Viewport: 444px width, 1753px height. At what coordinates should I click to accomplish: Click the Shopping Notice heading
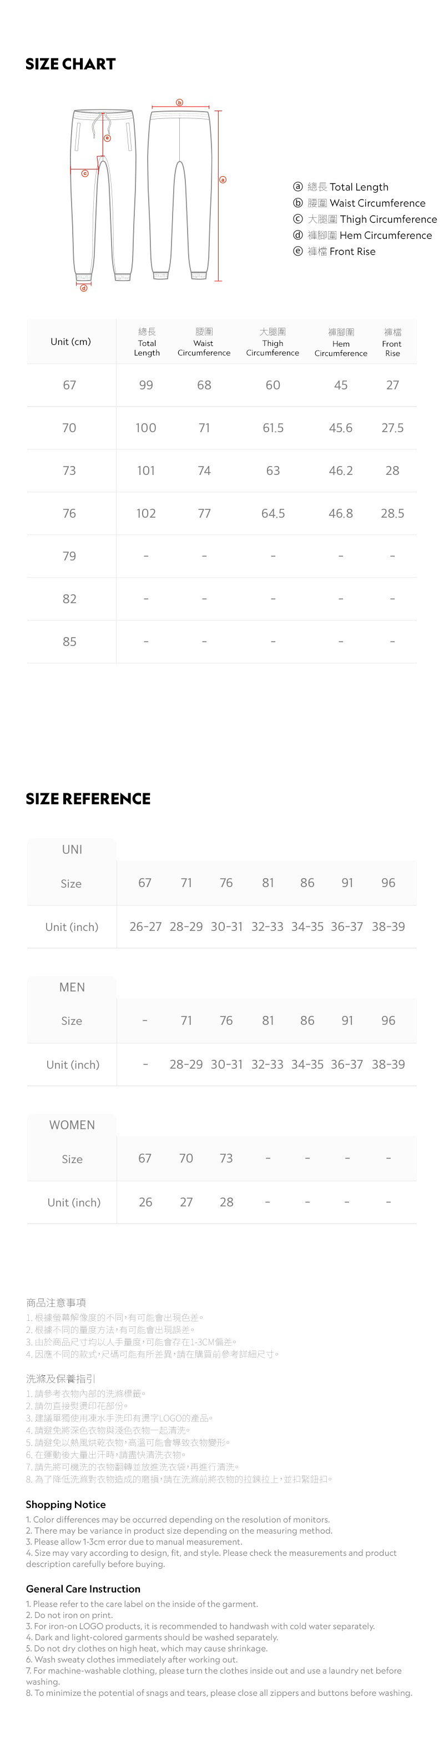66,1505
